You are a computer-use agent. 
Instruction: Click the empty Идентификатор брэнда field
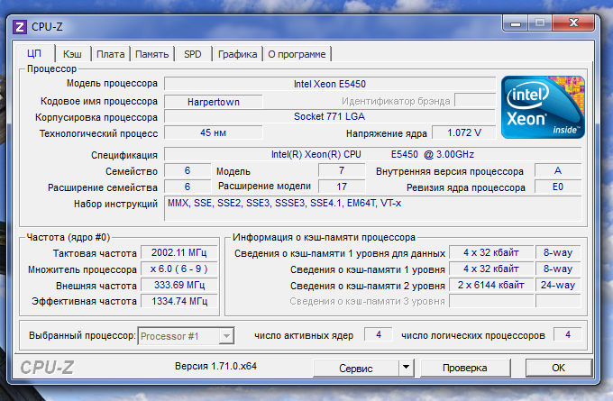click(475, 100)
